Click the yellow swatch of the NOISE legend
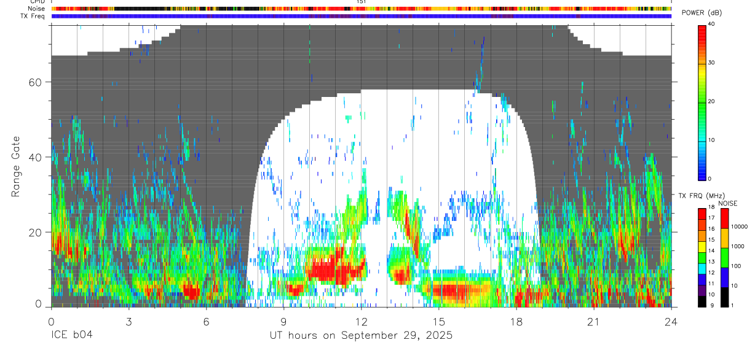 coord(724,238)
